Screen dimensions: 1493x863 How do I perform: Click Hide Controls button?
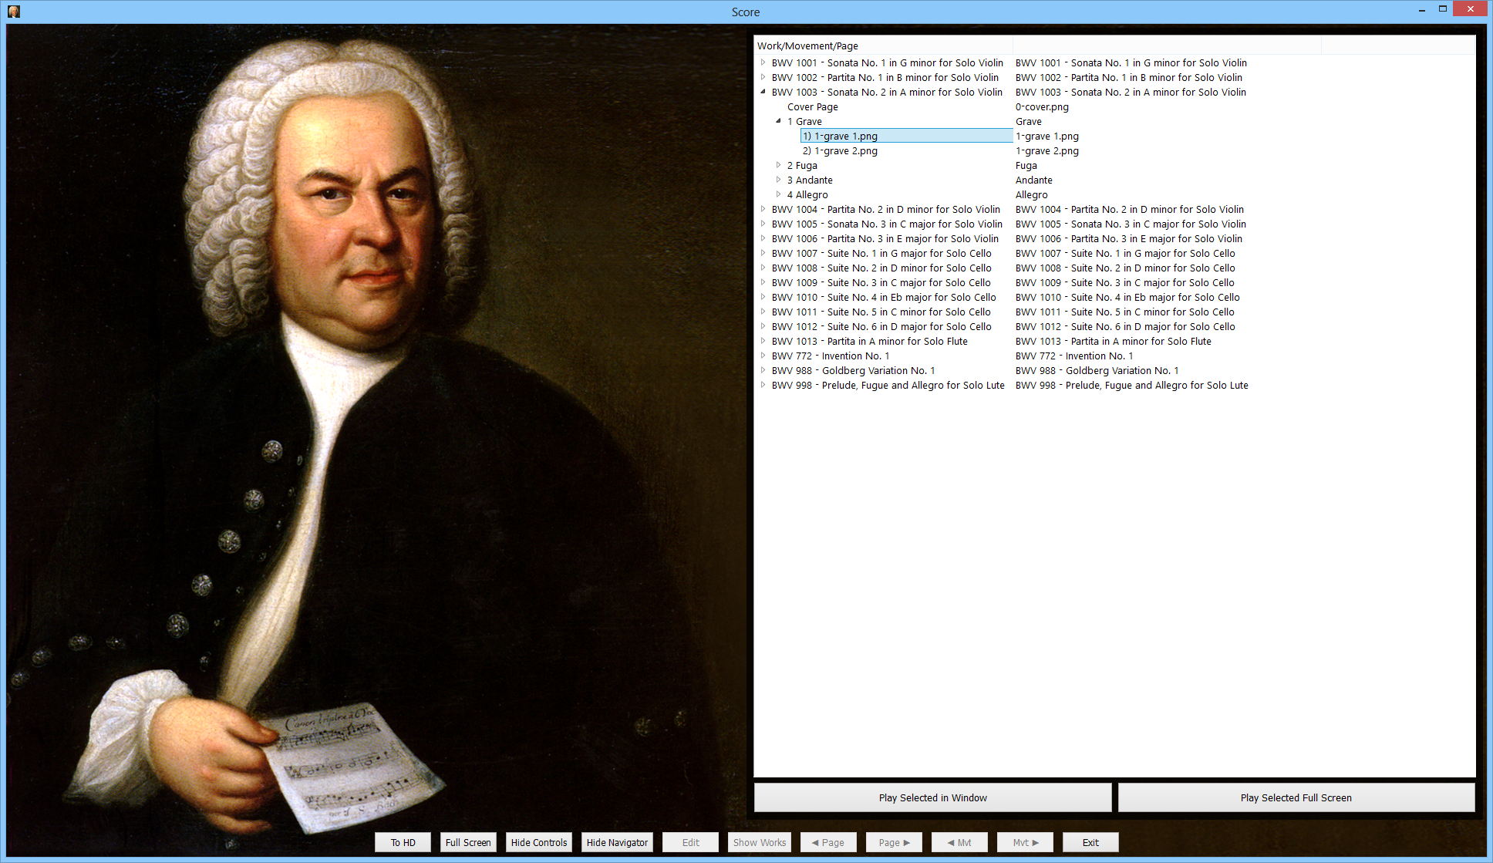(x=539, y=842)
